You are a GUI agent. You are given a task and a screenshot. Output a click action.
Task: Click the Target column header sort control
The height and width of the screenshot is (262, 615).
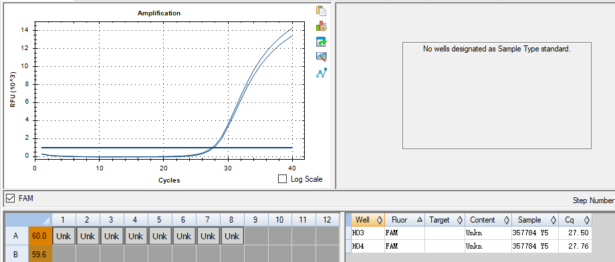pos(460,220)
